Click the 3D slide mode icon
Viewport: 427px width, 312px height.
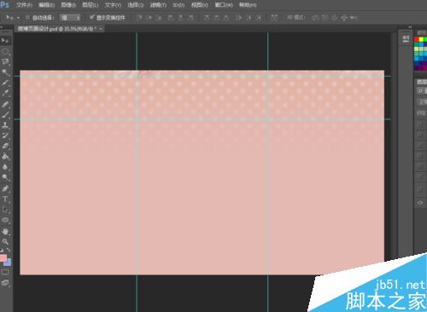(x=344, y=18)
